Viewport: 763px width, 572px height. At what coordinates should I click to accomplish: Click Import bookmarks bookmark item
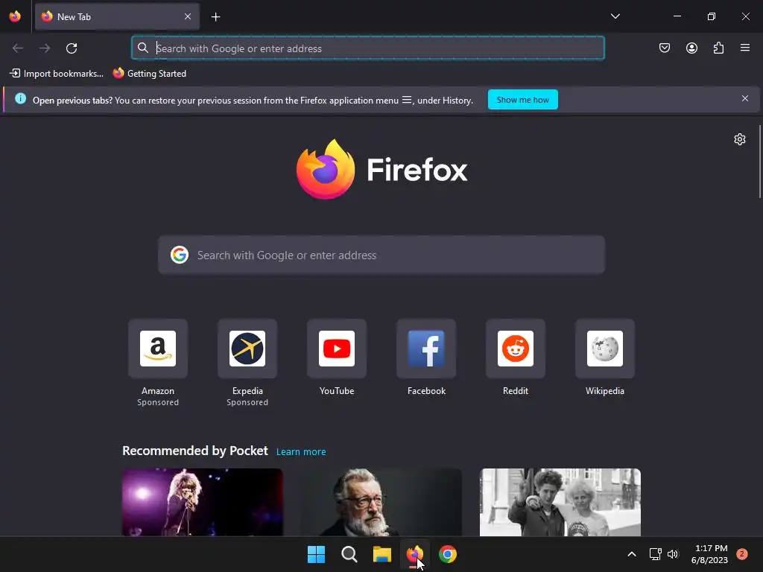[57, 74]
